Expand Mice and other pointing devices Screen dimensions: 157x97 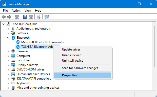click(x=8, y=88)
